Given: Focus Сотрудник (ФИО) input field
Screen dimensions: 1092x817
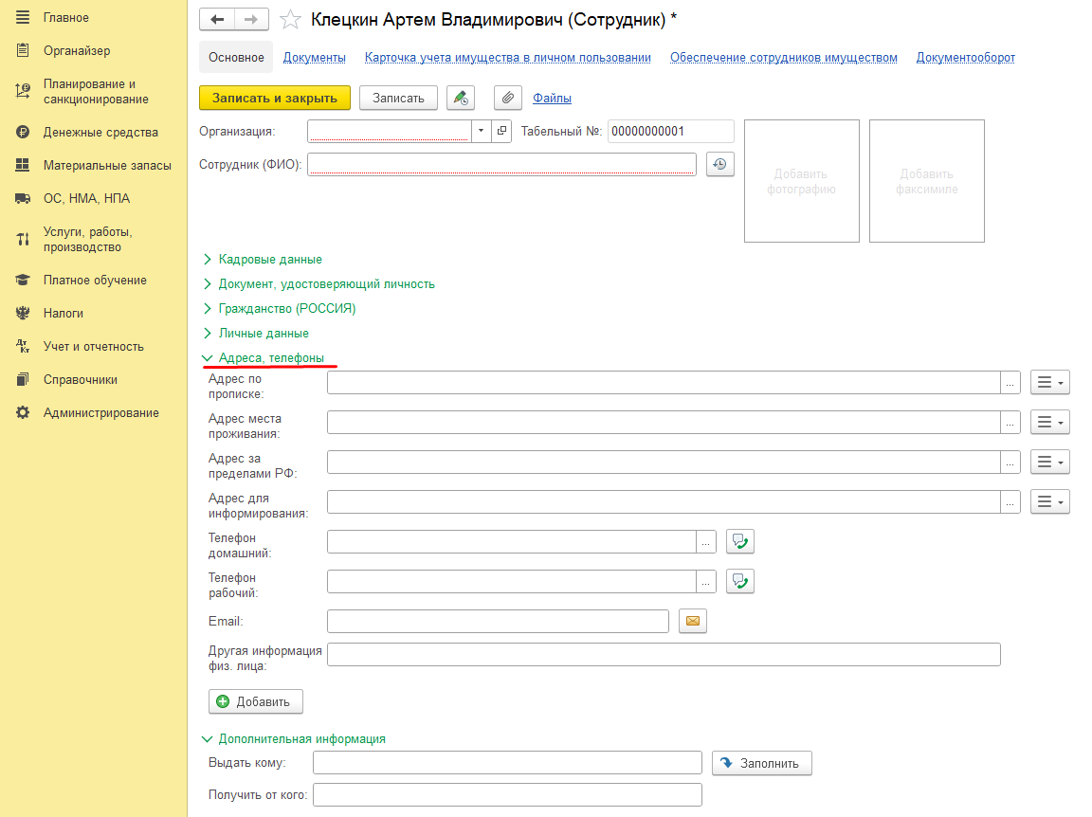Looking at the screenshot, I should coord(501,164).
